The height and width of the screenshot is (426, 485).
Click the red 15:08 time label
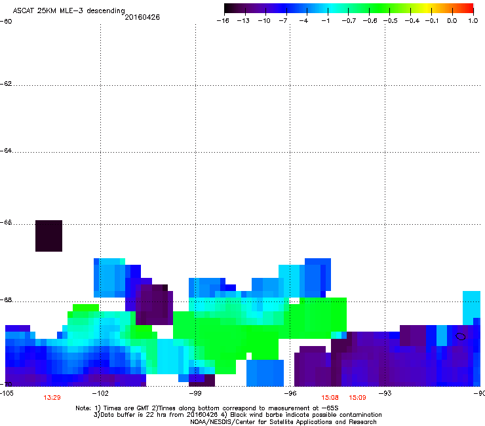point(330,398)
